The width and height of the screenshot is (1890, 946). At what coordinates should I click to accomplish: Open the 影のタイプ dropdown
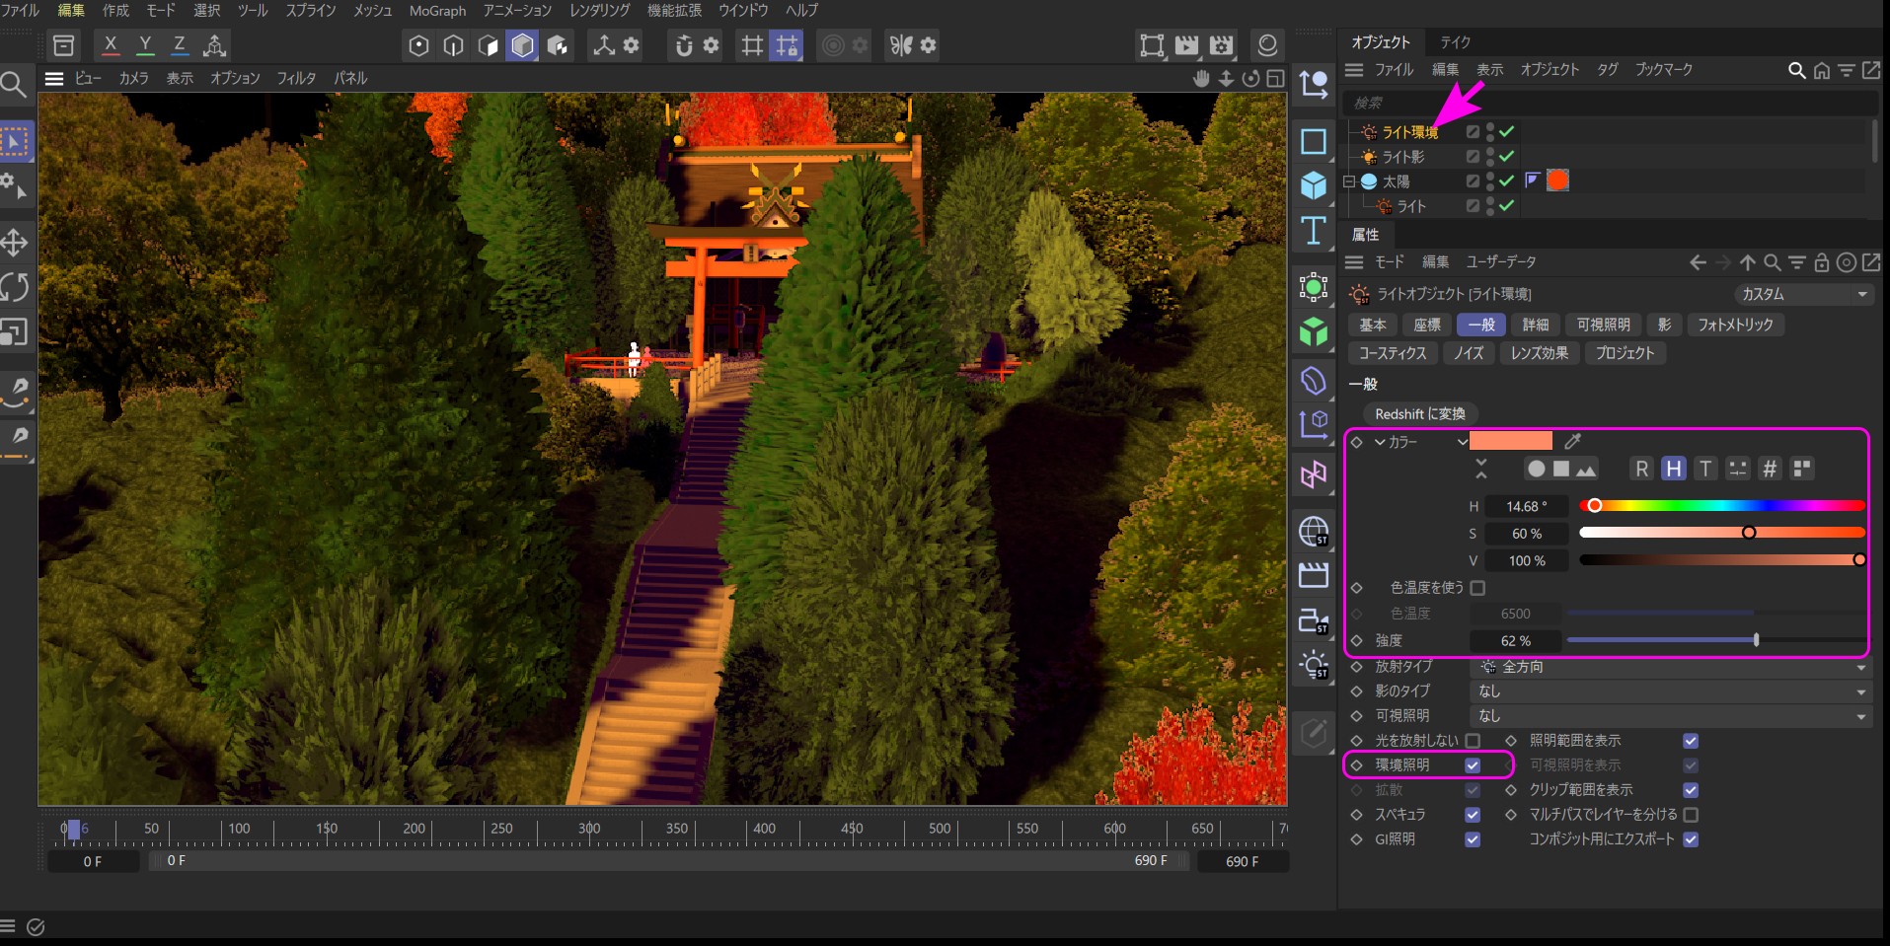click(x=1670, y=691)
